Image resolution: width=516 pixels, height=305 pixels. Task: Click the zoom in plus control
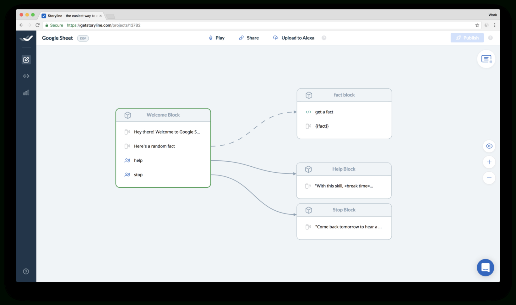[489, 162]
